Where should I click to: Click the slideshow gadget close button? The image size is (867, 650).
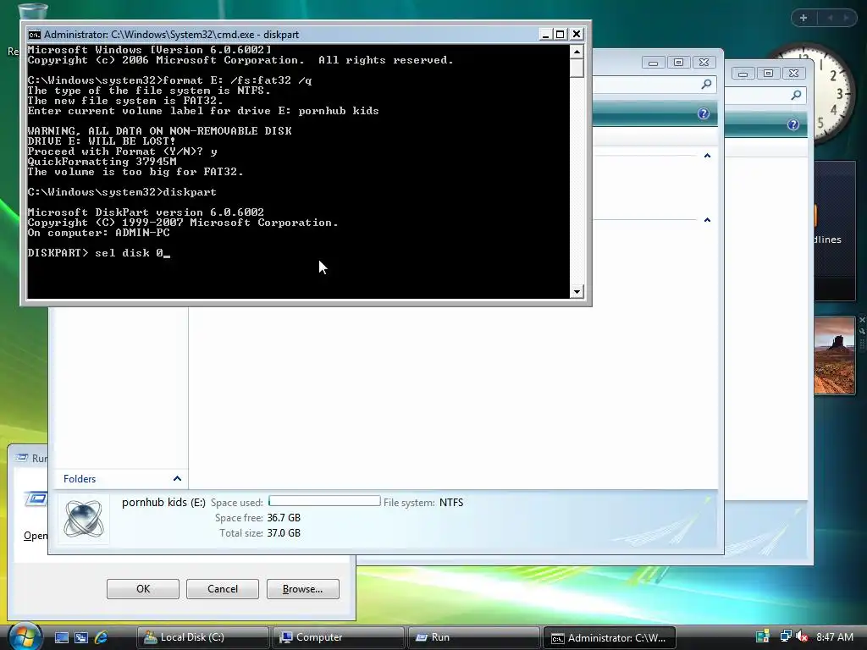tap(861, 320)
